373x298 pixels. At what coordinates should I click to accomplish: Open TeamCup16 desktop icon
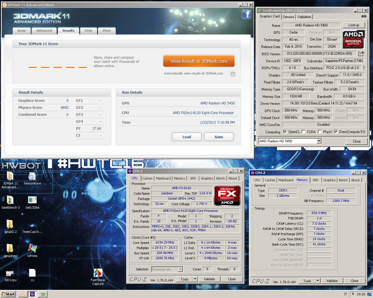click(32, 227)
